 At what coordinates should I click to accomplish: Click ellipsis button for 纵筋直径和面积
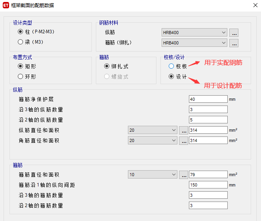(184, 130)
